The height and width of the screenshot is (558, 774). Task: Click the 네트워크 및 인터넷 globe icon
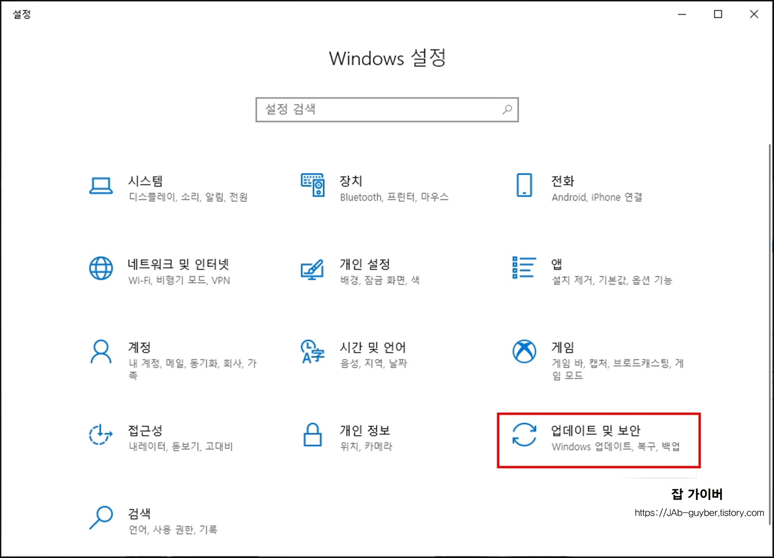pyautogui.click(x=101, y=268)
